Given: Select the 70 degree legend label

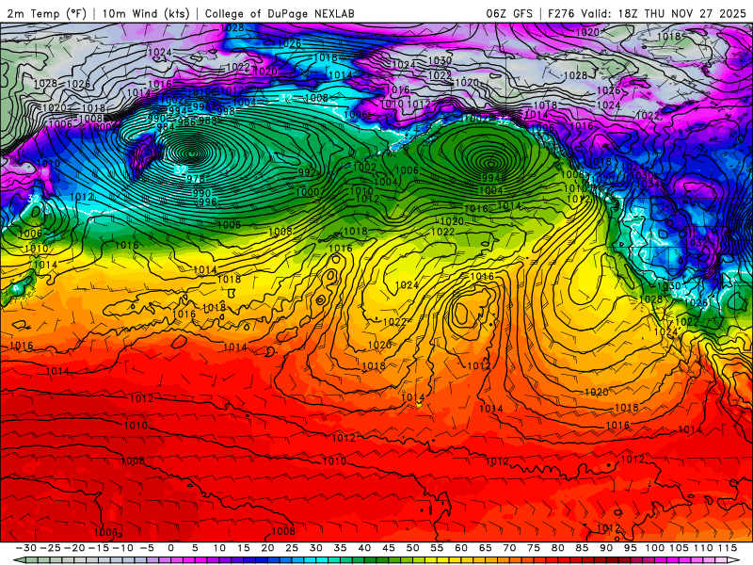Looking at the screenshot, I should [509, 548].
